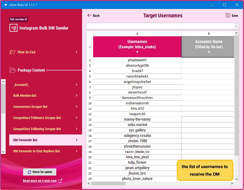
Task: Click the Package Content folder icon
Action: (12, 70)
